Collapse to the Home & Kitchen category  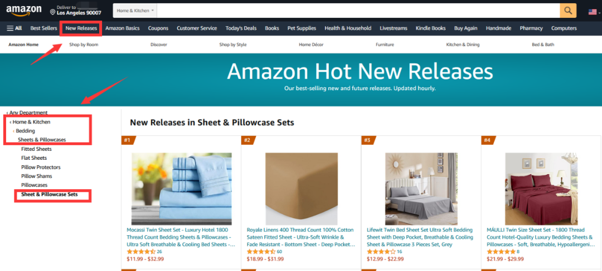(x=30, y=122)
